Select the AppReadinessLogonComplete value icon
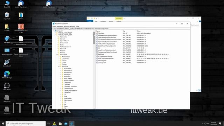The height and width of the screenshot is (126, 224). [97, 35]
